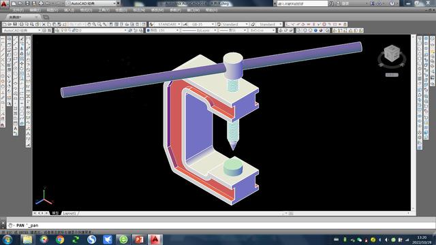Click the Save icon in quick access toolbar

[x=27, y=3]
